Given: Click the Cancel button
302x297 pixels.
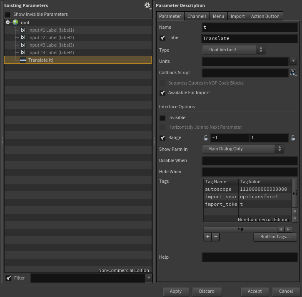Looking at the screenshot, I should pyautogui.click(x=286, y=291).
